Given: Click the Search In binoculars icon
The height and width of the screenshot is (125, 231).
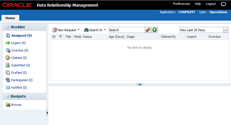Looking at the screenshot, I should (x=86, y=30).
